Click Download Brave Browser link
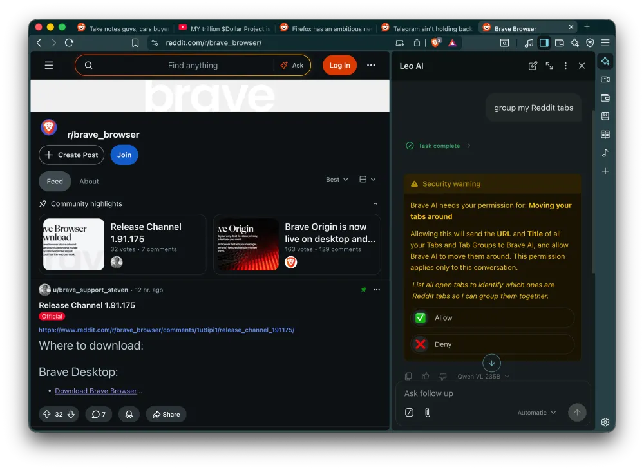This screenshot has width=644, height=470. (x=96, y=391)
